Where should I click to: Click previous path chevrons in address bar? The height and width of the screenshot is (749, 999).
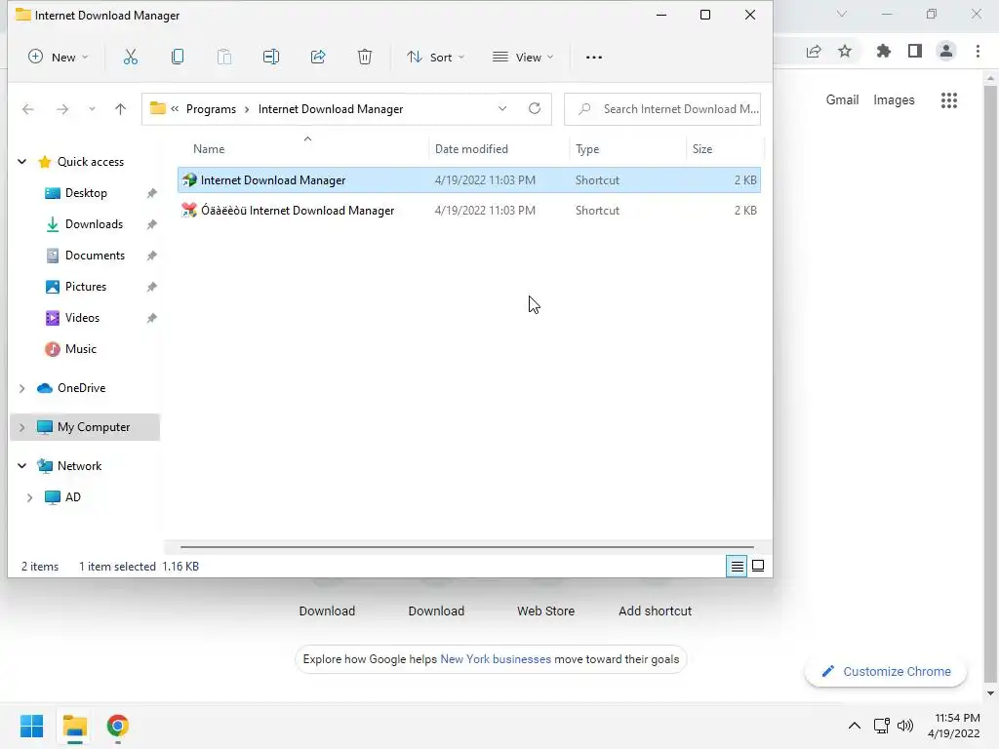175,109
